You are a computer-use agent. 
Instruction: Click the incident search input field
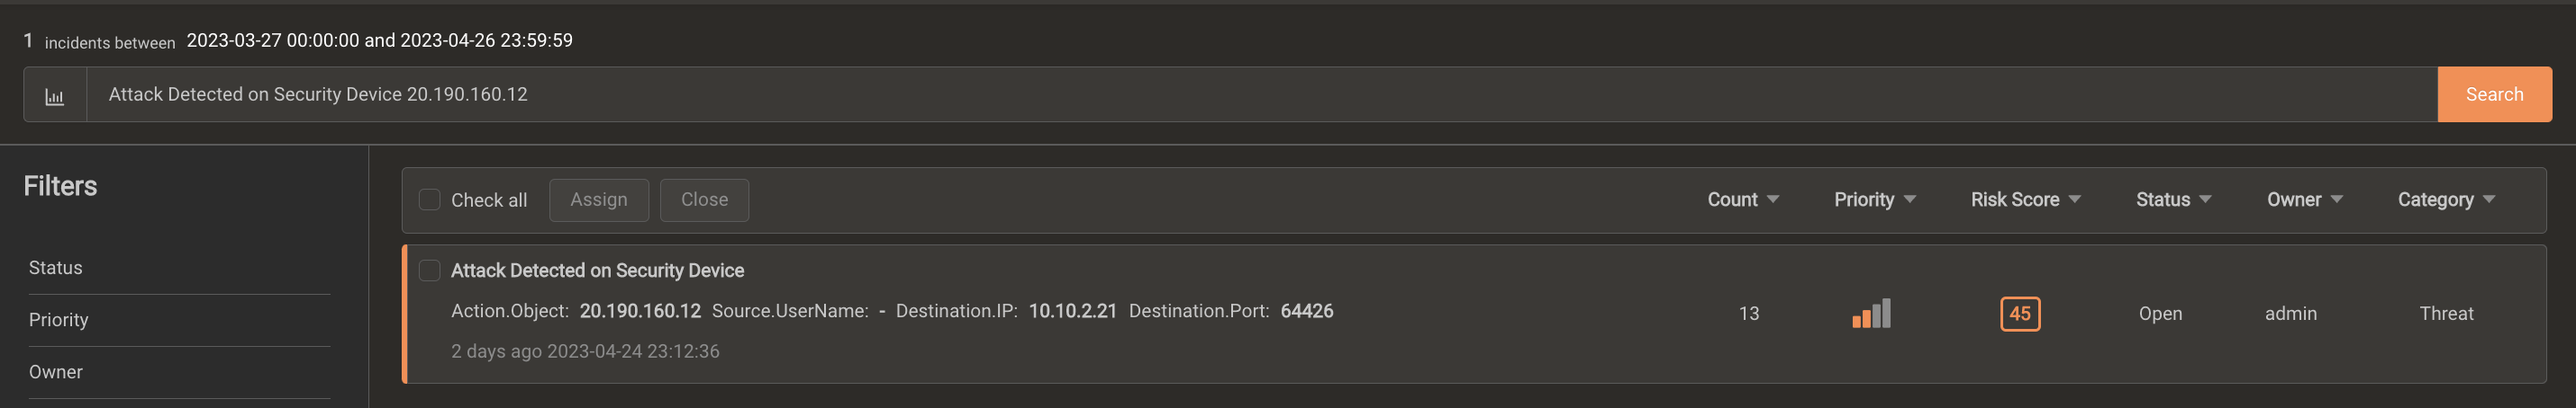1262,94
